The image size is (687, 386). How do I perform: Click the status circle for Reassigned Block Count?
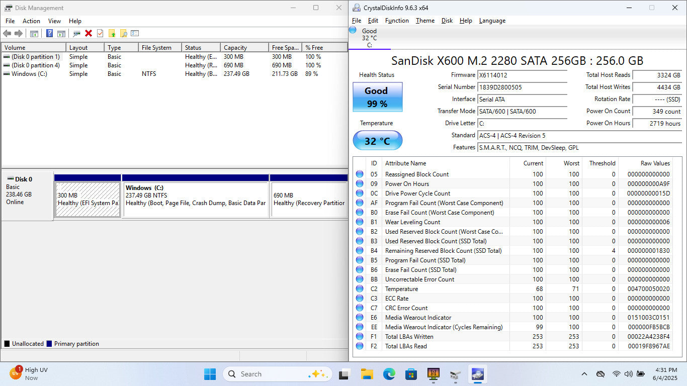click(360, 174)
